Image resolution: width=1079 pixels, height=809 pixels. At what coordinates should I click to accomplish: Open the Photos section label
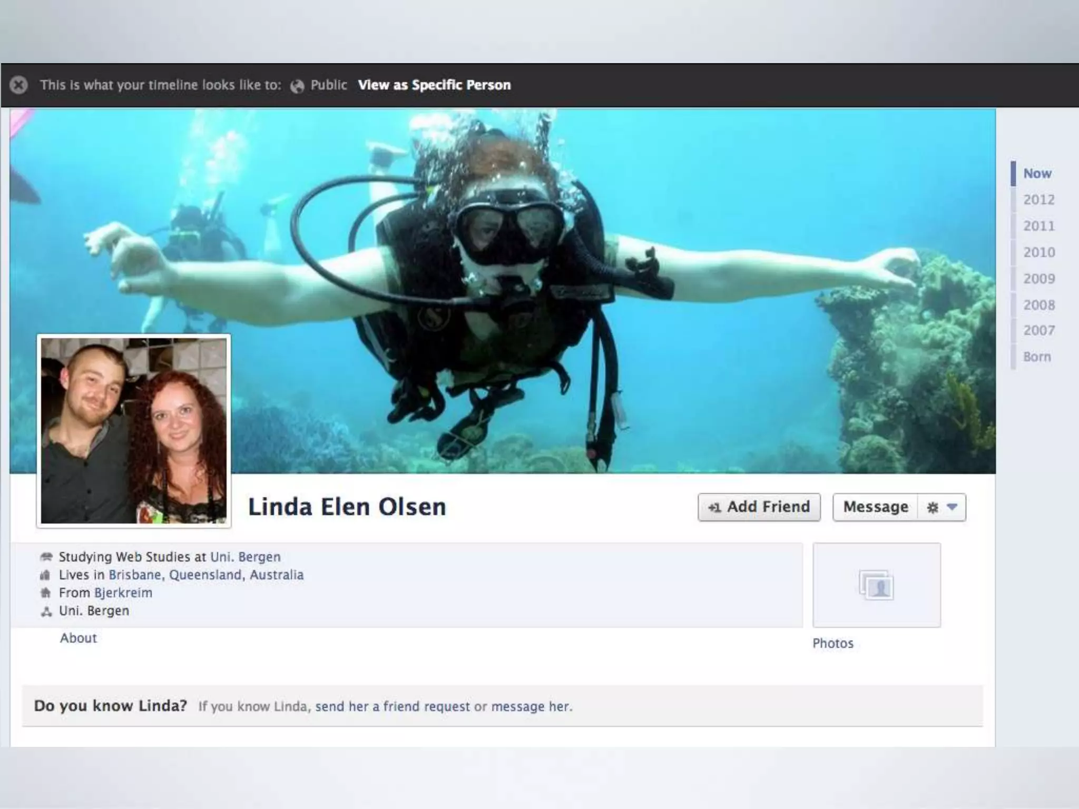pos(832,643)
